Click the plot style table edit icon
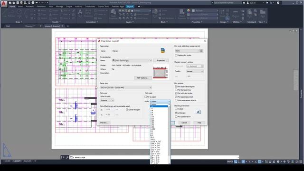This screenshot has height=171, width=304. (201, 51)
